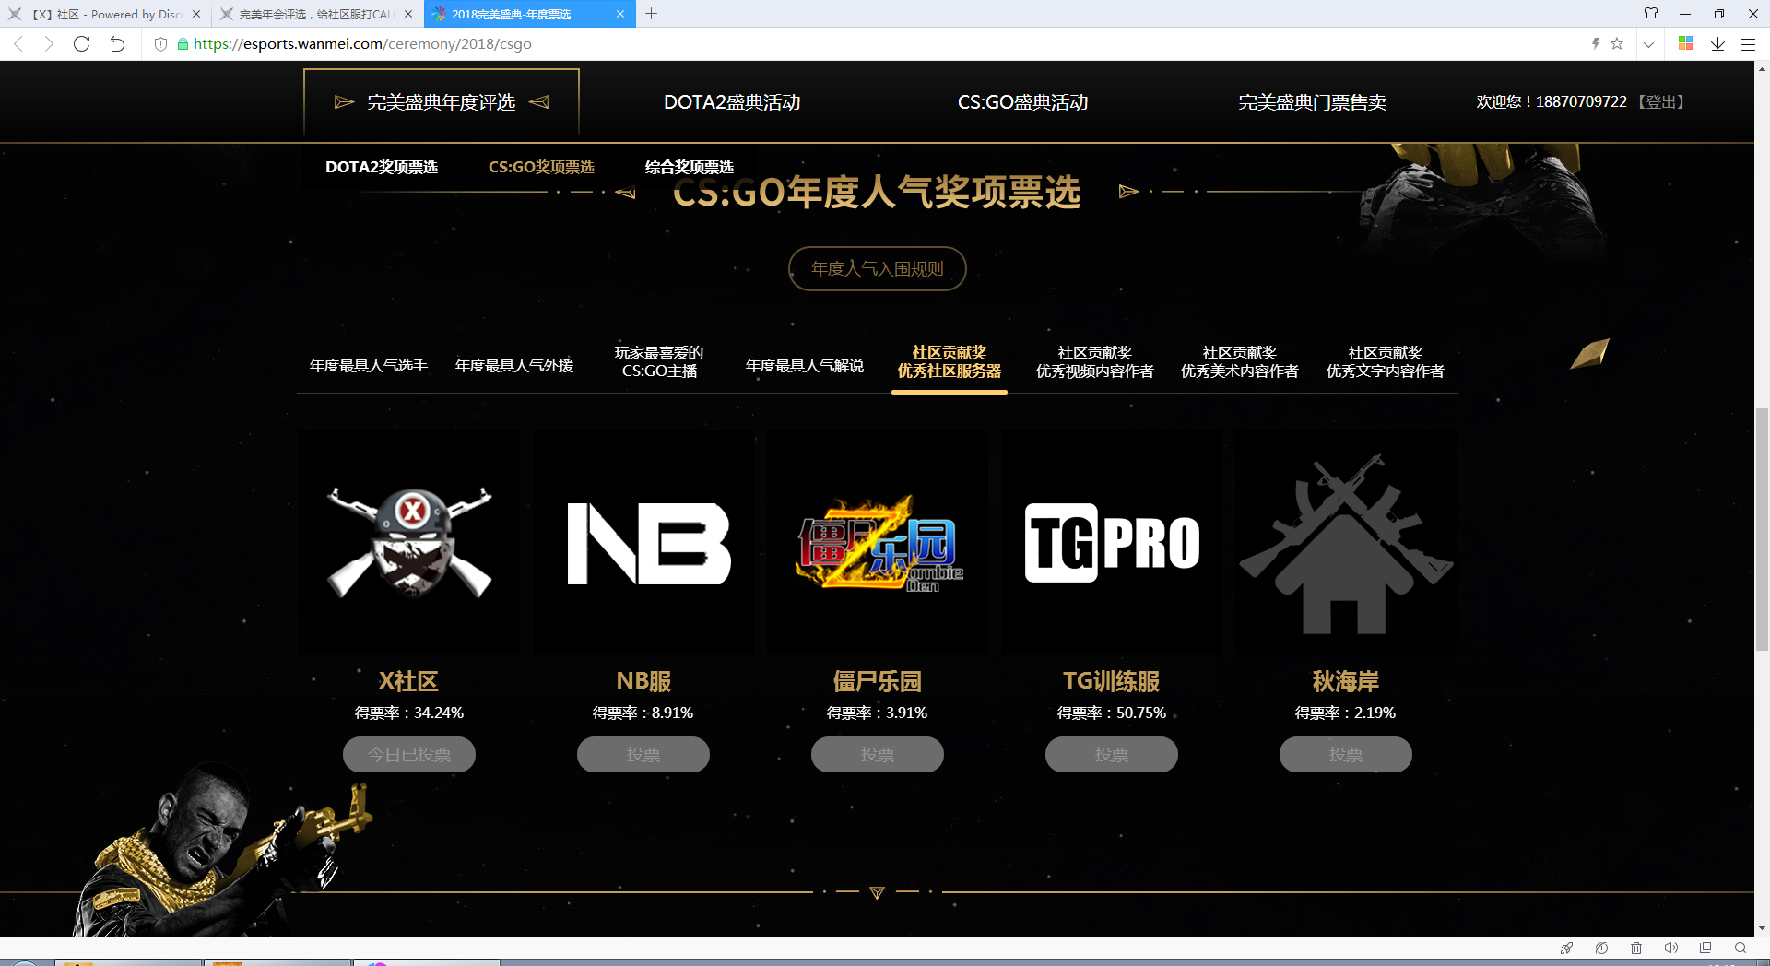The width and height of the screenshot is (1770, 966).
Task: Click the trash clean-up icon in the status bar
Action: click(1636, 948)
